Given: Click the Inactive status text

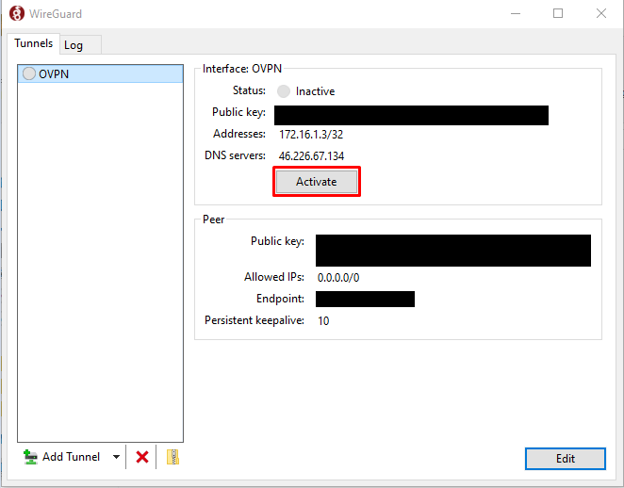Looking at the screenshot, I should (315, 91).
